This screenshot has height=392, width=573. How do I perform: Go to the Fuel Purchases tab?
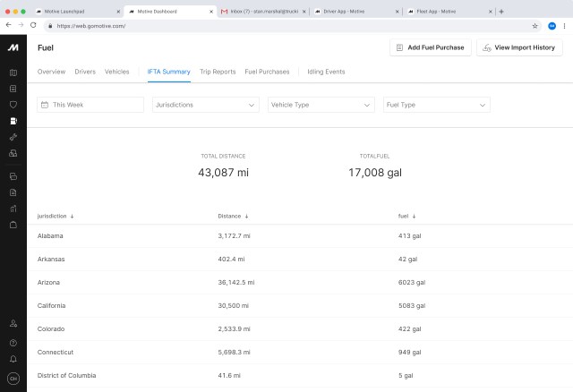coord(267,71)
